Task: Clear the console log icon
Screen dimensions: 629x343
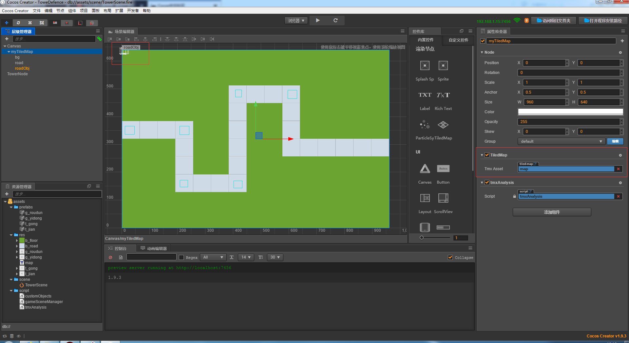Action: (110, 258)
